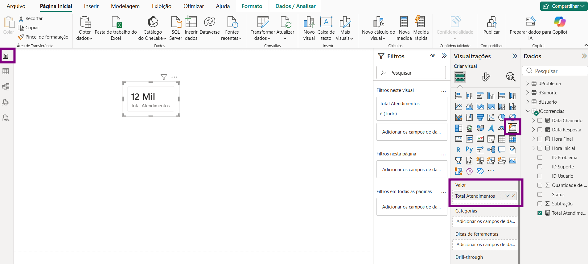Open the Inserir ribbon tab
The width and height of the screenshot is (588, 264).
click(91, 6)
